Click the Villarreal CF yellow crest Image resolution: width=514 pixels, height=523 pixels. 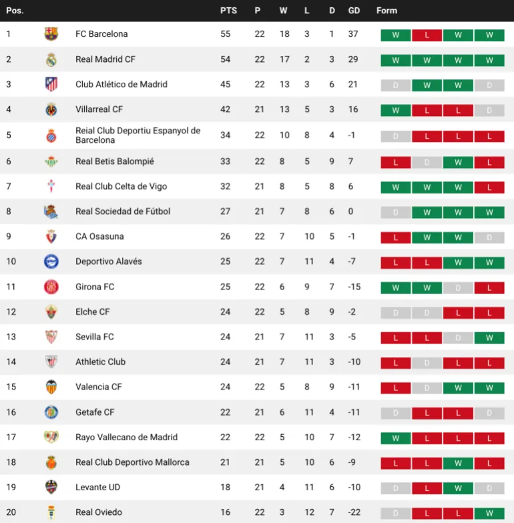pos(51,109)
